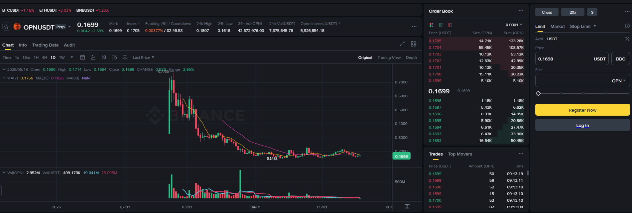Click the hexagon chart settings icon

tap(125, 57)
